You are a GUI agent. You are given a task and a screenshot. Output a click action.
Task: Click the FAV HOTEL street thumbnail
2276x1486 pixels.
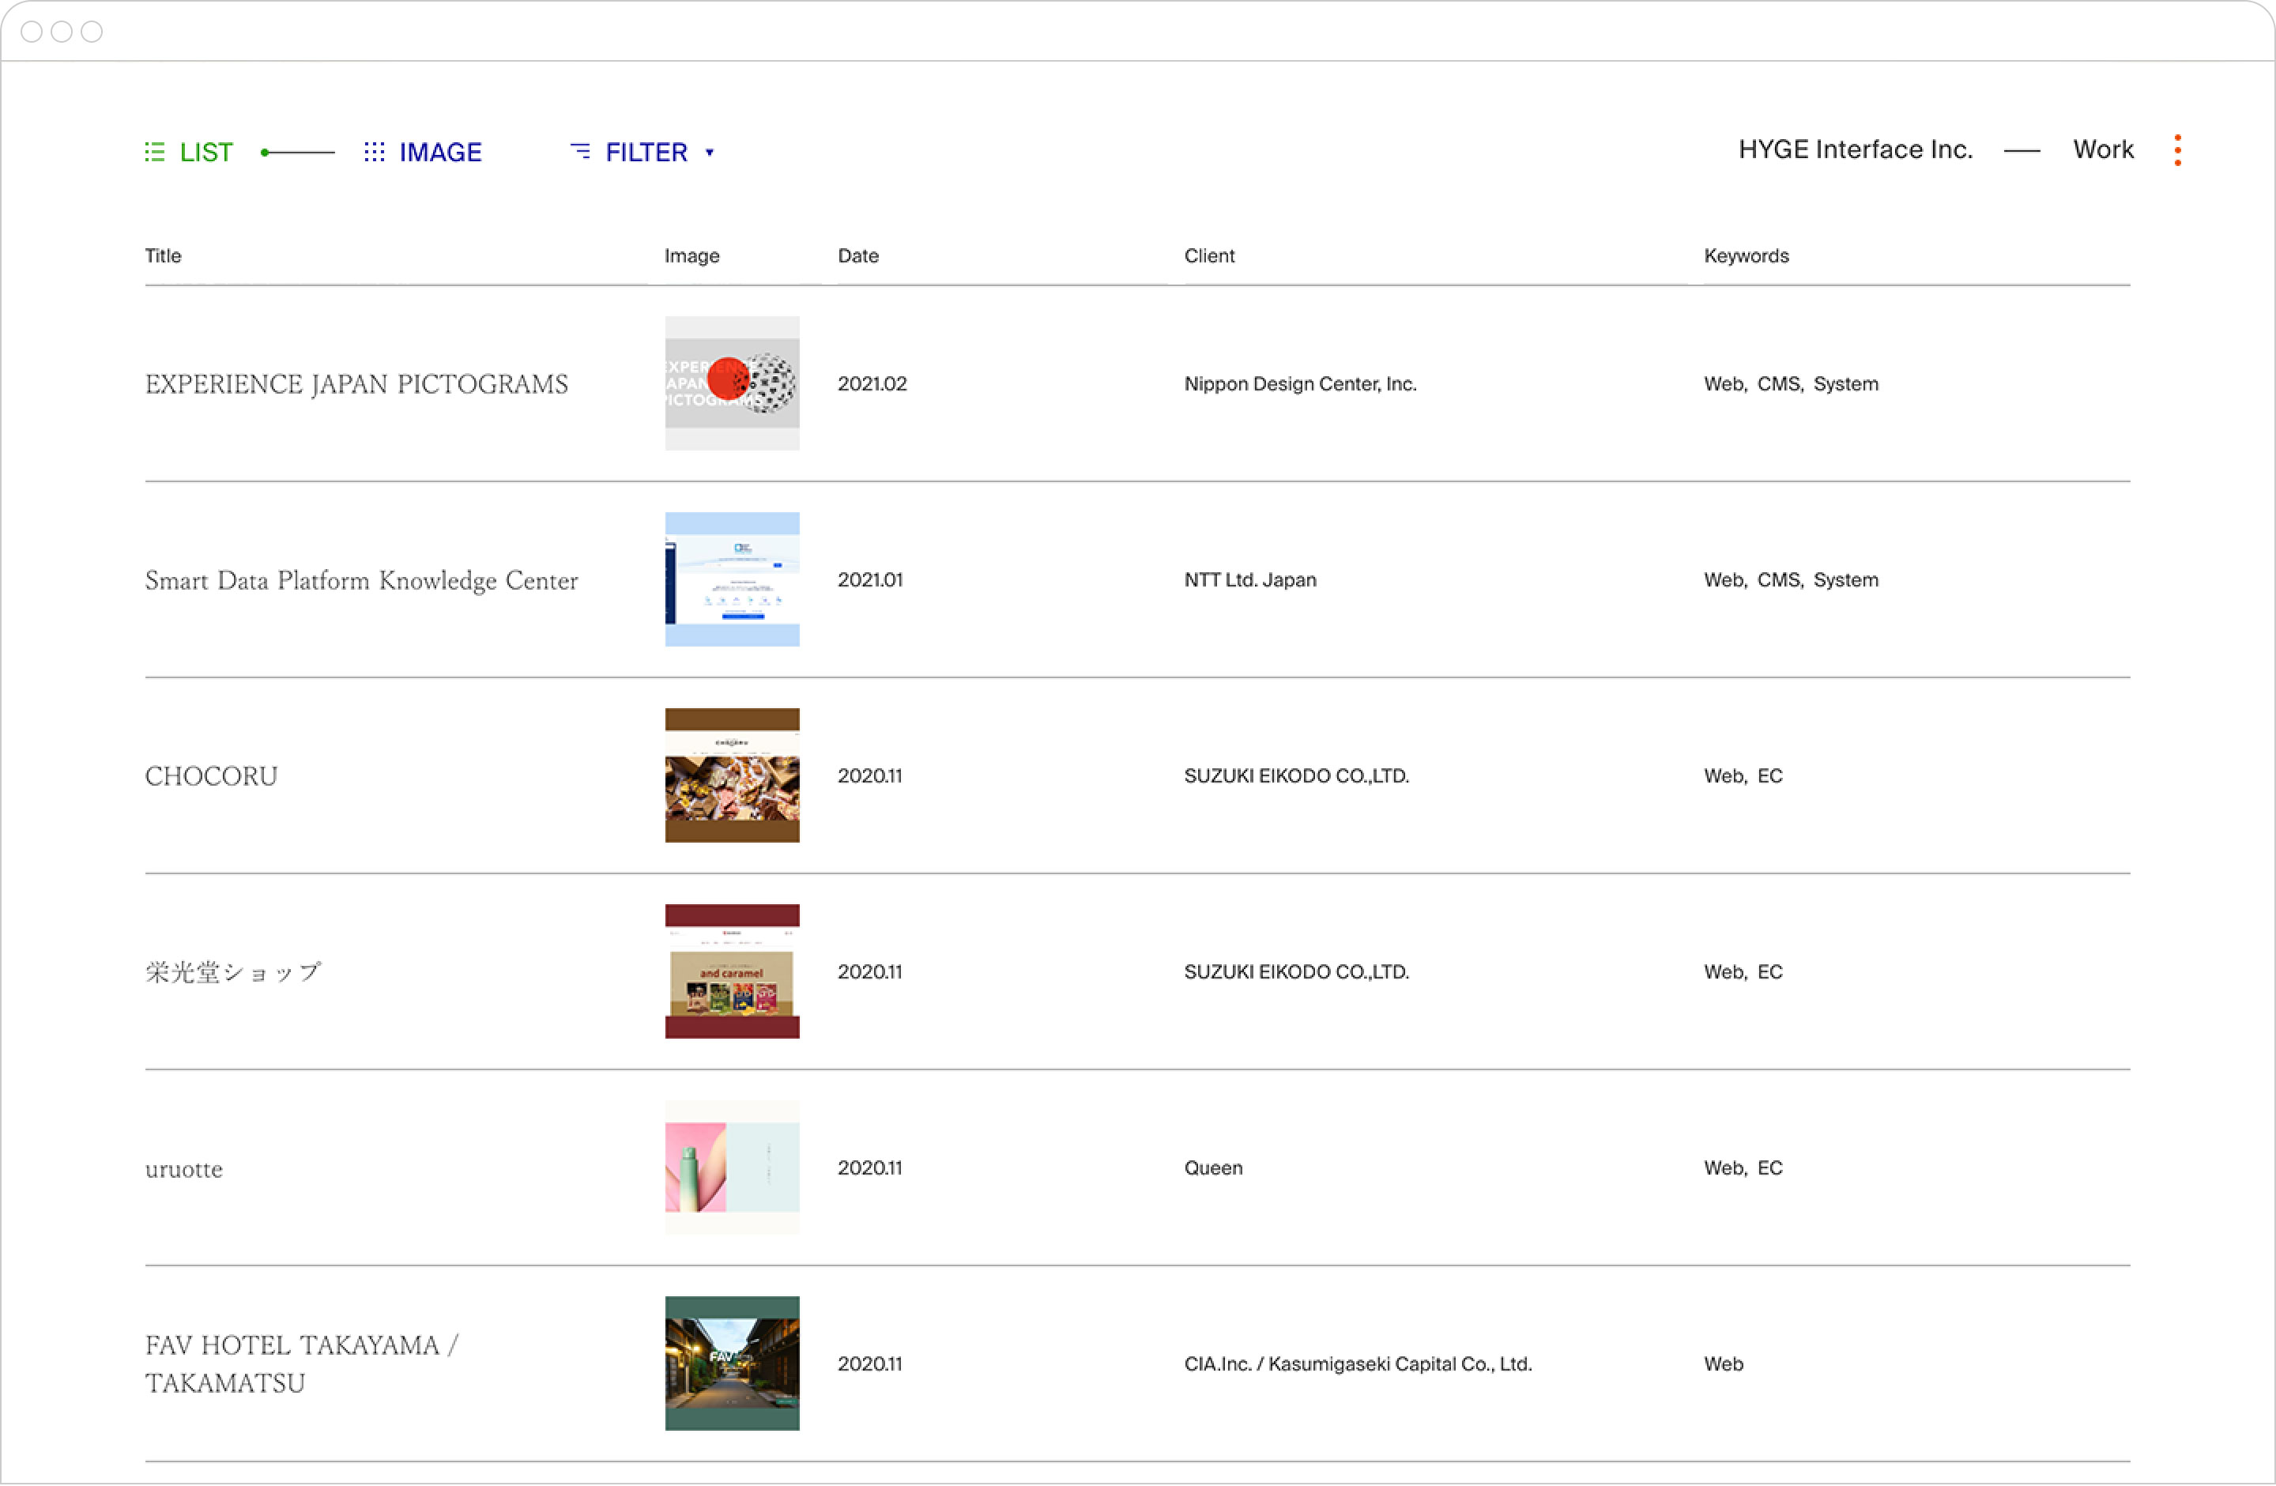(x=732, y=1363)
